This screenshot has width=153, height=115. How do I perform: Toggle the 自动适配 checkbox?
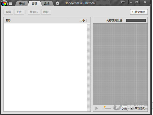132,108
